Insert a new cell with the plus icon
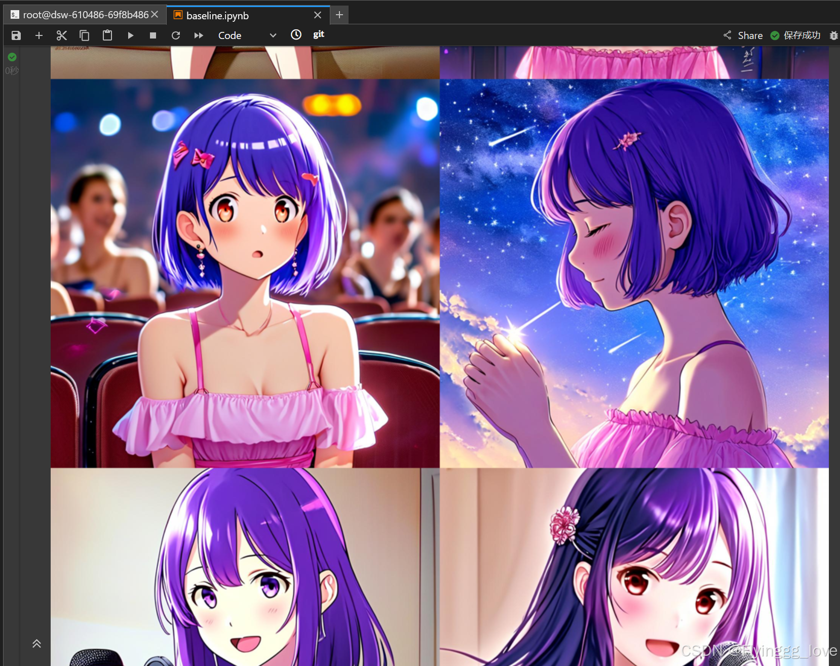The image size is (840, 666). pyautogui.click(x=39, y=35)
